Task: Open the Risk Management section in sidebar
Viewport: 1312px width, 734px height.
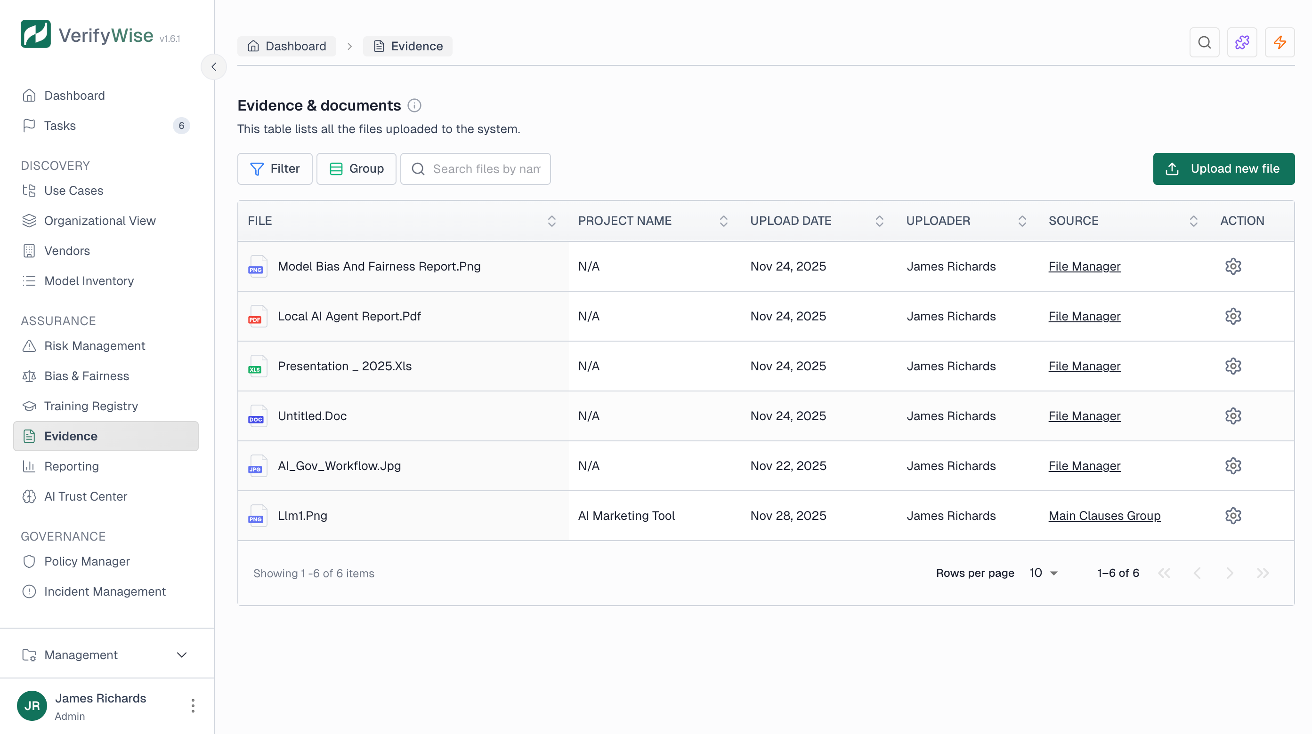Action: pos(94,346)
